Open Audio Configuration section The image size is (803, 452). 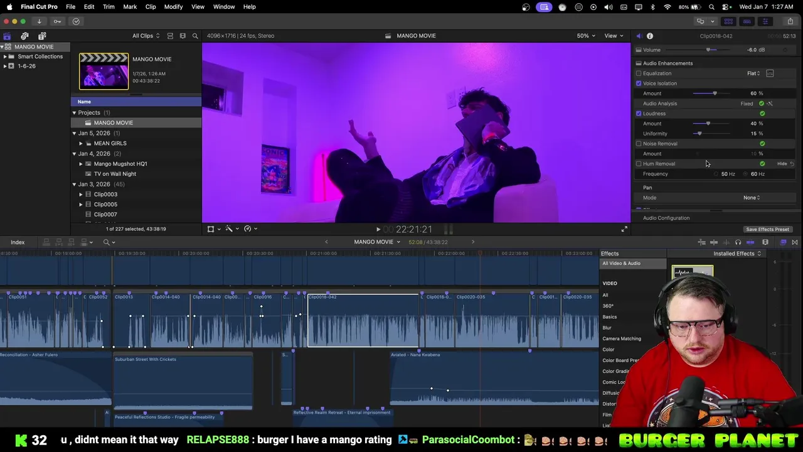(666, 218)
